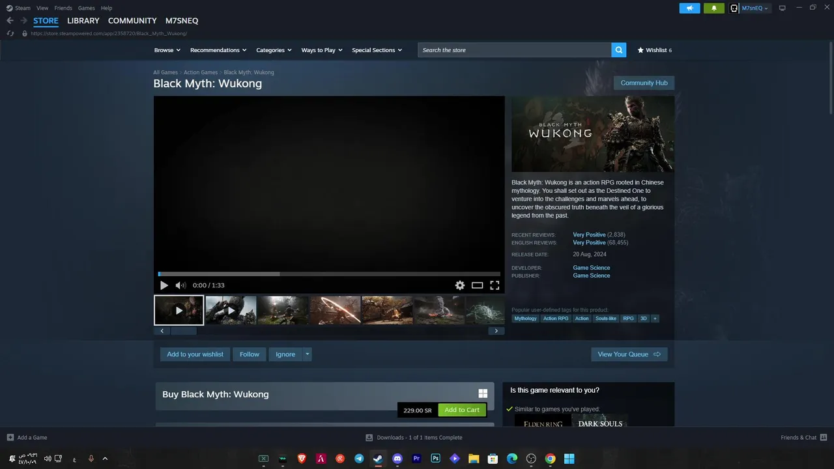Image resolution: width=834 pixels, height=469 pixels.
Task: Click the Ignore button
Action: [285, 354]
